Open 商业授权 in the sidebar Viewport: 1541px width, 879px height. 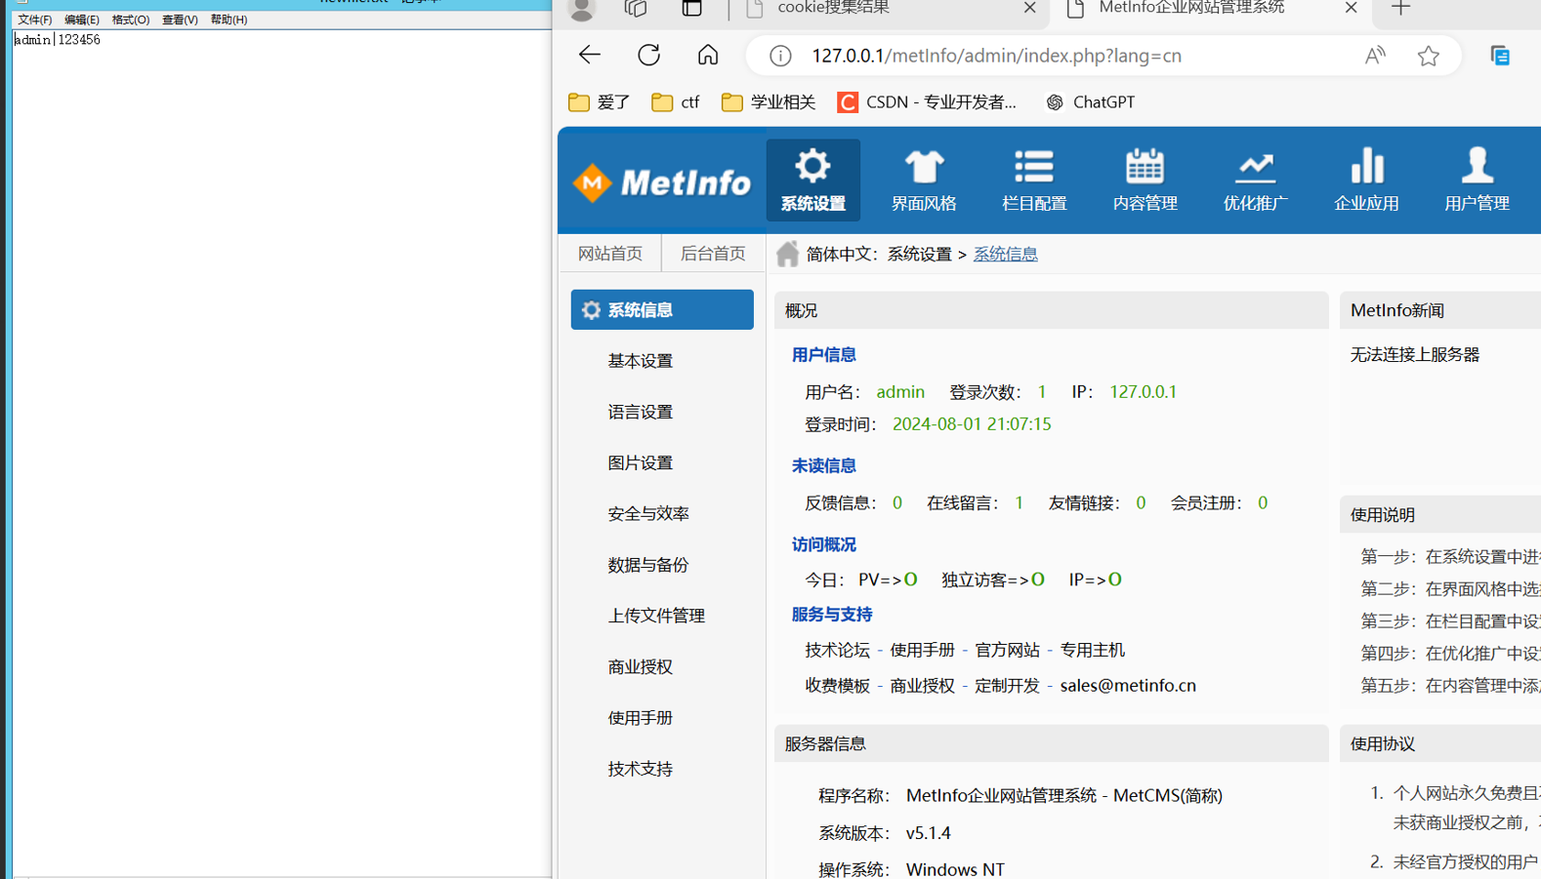coord(641,666)
